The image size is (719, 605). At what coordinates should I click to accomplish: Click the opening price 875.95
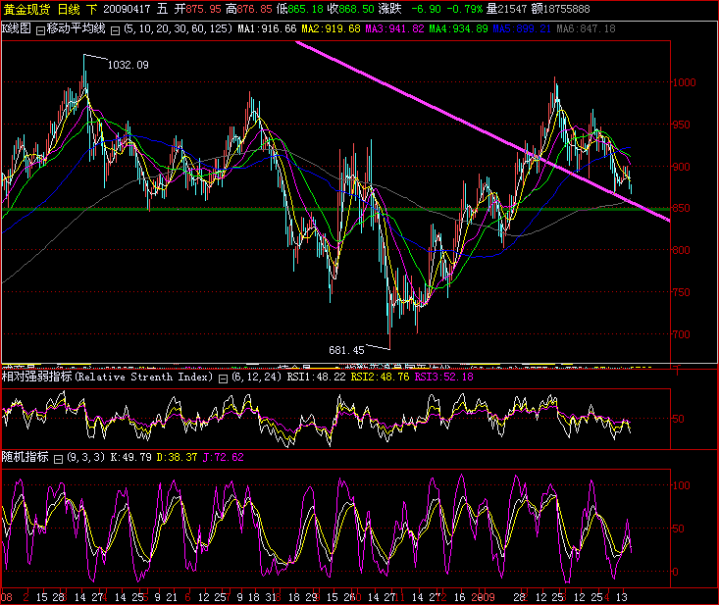coord(203,9)
